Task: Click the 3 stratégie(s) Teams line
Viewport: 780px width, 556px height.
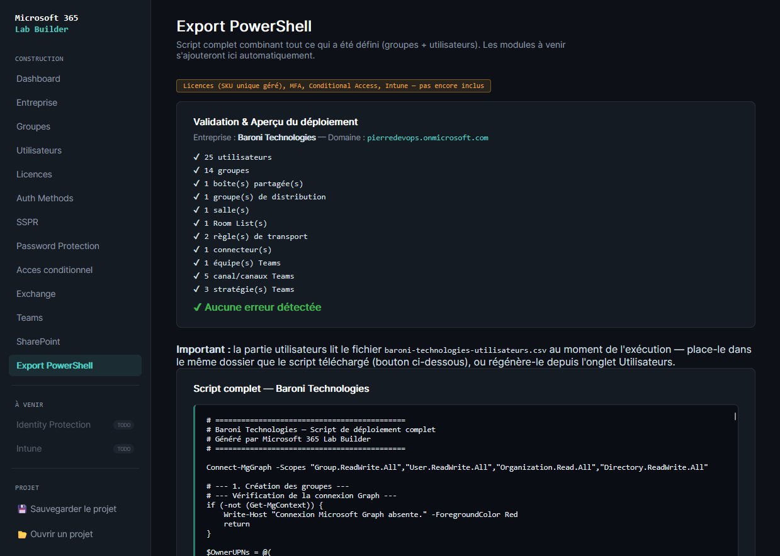Action: pos(244,289)
